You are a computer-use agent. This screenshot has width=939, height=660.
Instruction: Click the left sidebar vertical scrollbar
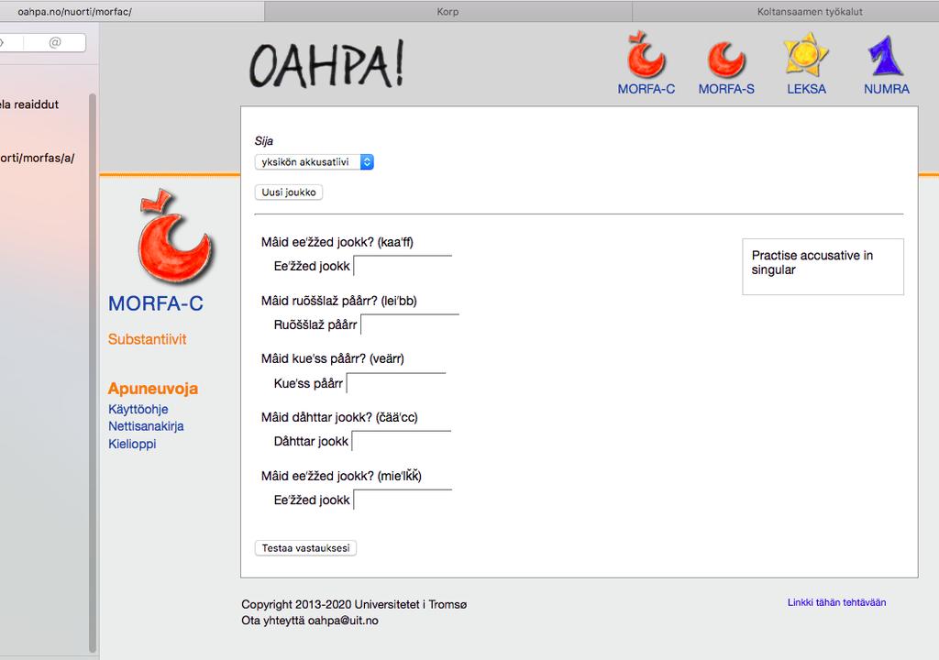point(93,371)
